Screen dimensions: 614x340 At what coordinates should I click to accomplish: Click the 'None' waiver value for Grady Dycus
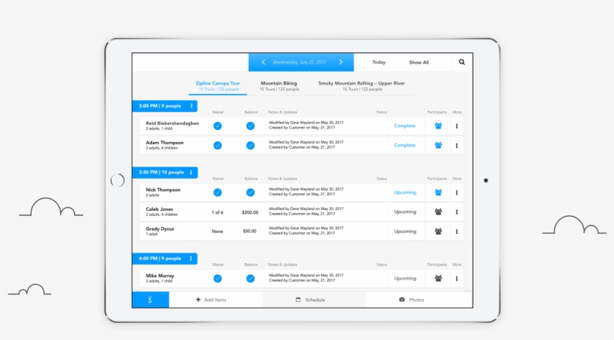[x=217, y=232]
